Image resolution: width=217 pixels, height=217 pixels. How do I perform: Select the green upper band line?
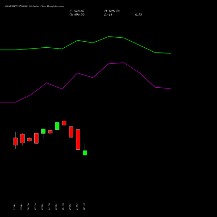[85, 45]
